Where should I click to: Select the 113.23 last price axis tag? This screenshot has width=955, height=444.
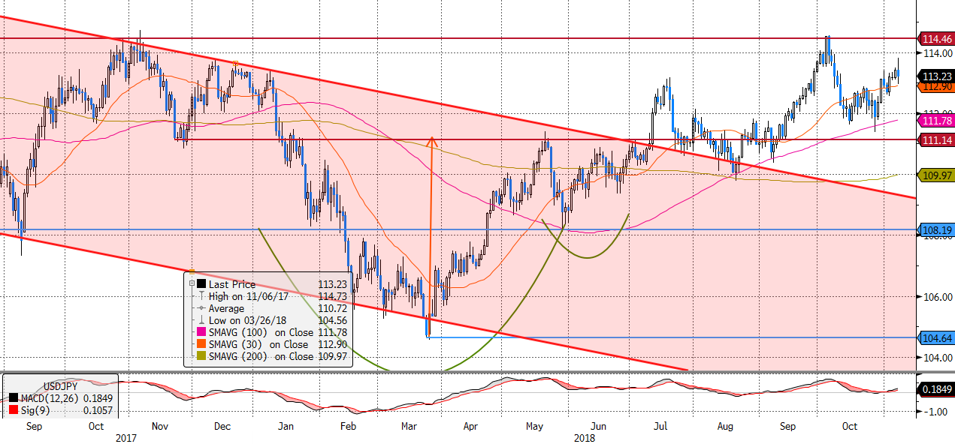pyautogui.click(x=937, y=76)
